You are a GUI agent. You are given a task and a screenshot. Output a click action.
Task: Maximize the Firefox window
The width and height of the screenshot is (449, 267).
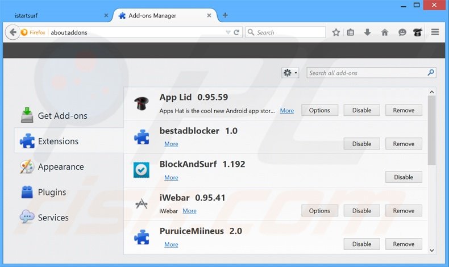pyautogui.click(x=417, y=5)
